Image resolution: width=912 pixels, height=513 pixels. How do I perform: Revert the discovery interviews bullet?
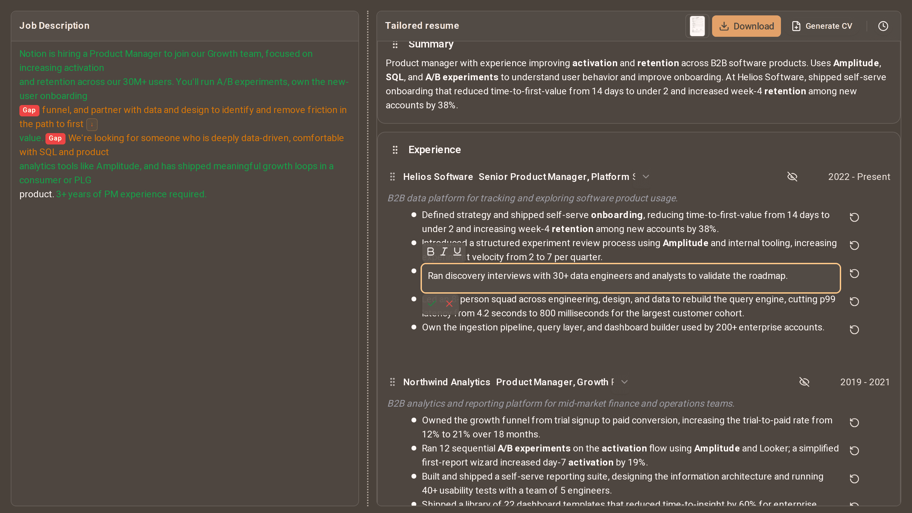(854, 273)
